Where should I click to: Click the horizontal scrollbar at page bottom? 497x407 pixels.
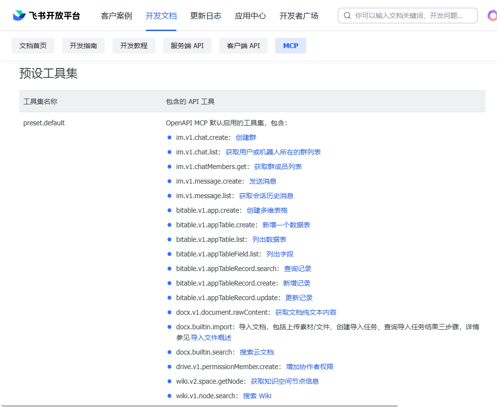tap(199, 406)
